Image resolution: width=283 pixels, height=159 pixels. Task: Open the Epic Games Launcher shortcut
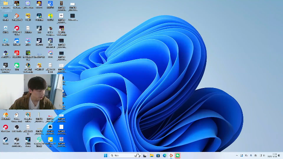(x=5, y=65)
